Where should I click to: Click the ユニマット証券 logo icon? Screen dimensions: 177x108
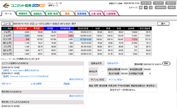[6, 5]
